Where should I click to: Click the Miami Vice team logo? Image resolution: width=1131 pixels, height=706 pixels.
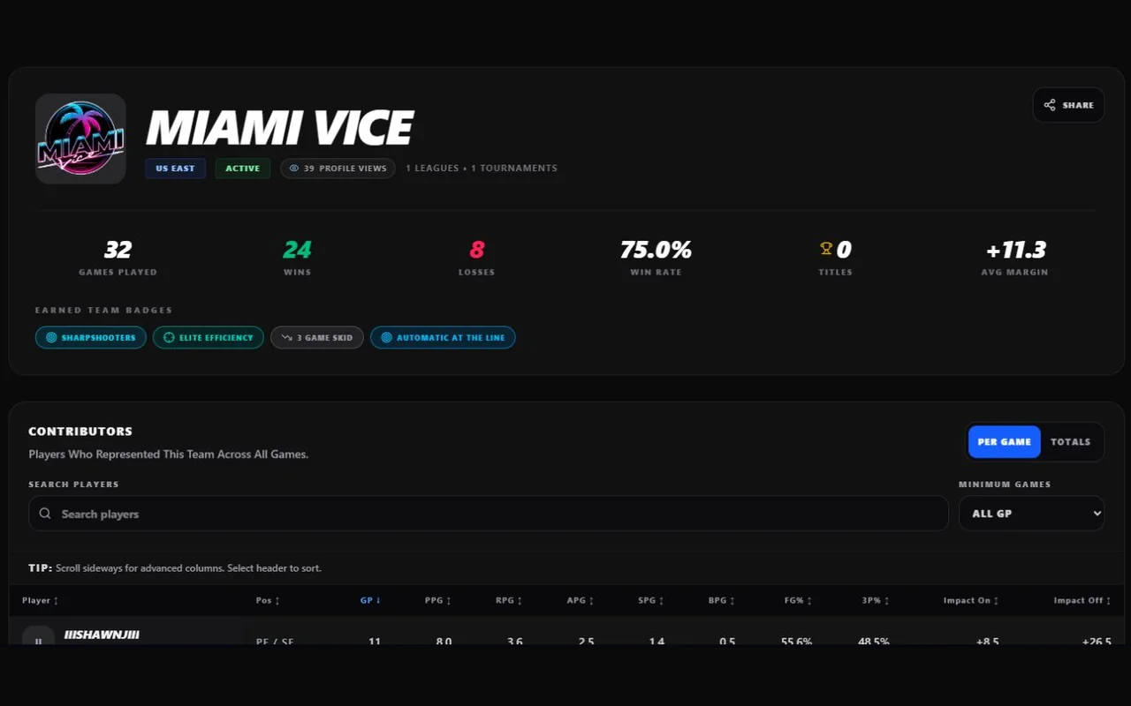click(80, 139)
